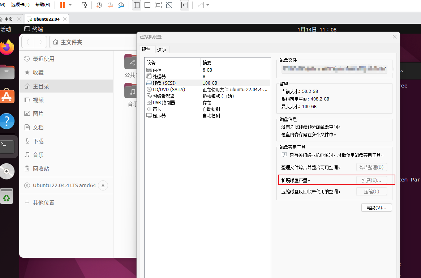This screenshot has height=278, width=421.
Task: Toggle the console view mode
Action: 185,5
